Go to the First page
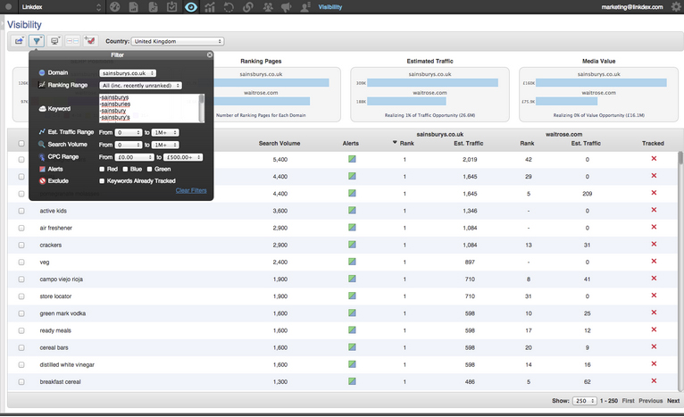This screenshot has width=684, height=417. tap(628, 400)
